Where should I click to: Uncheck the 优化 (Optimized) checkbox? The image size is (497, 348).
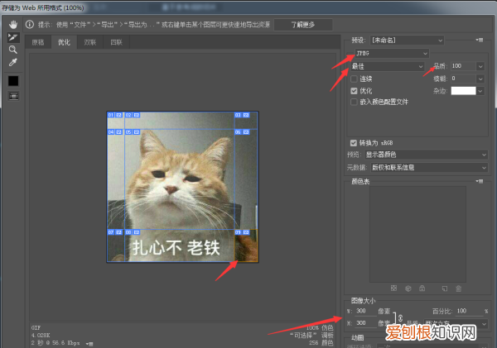coord(355,90)
